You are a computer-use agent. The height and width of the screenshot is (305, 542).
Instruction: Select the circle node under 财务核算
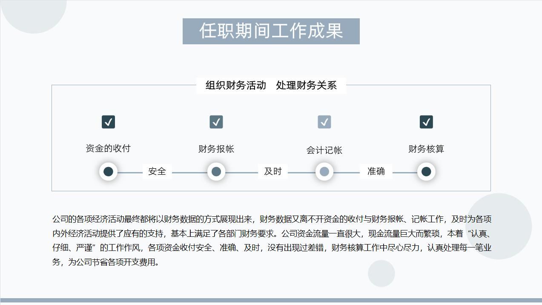point(427,171)
